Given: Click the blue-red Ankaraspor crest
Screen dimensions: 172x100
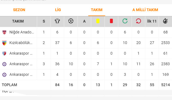Looking at the screenshot, I should 4,54.
